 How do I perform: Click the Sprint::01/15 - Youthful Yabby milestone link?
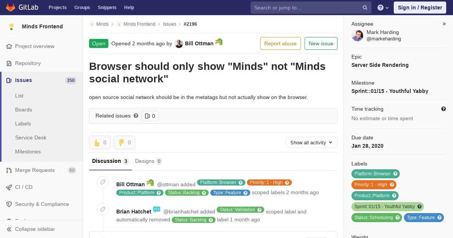(390, 91)
